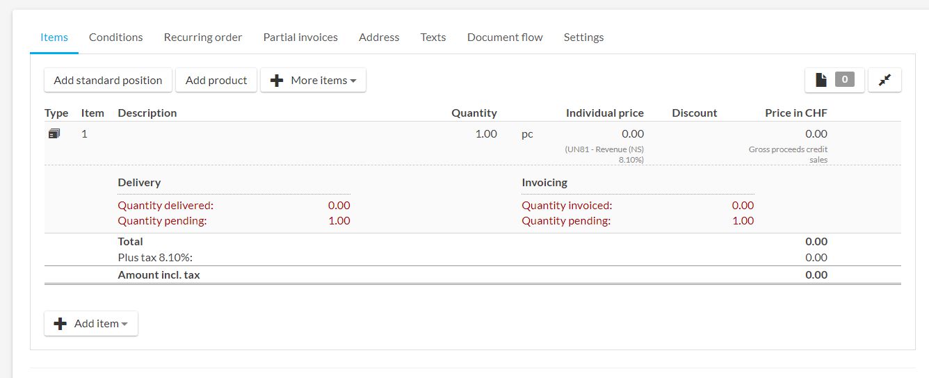This screenshot has width=929, height=378.
Task: Go to Partial invoices tab
Action: click(300, 38)
